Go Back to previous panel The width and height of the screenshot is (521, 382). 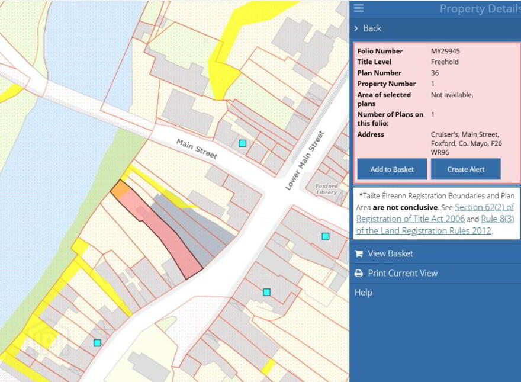(372, 28)
